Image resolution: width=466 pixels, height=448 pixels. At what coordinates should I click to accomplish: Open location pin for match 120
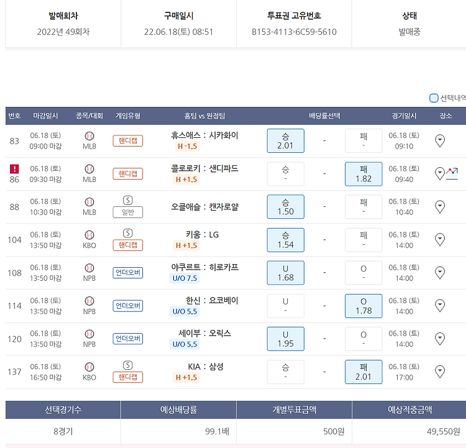point(439,339)
